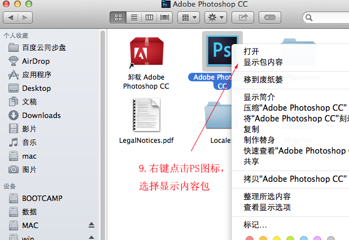Switch to column view

click(149, 18)
